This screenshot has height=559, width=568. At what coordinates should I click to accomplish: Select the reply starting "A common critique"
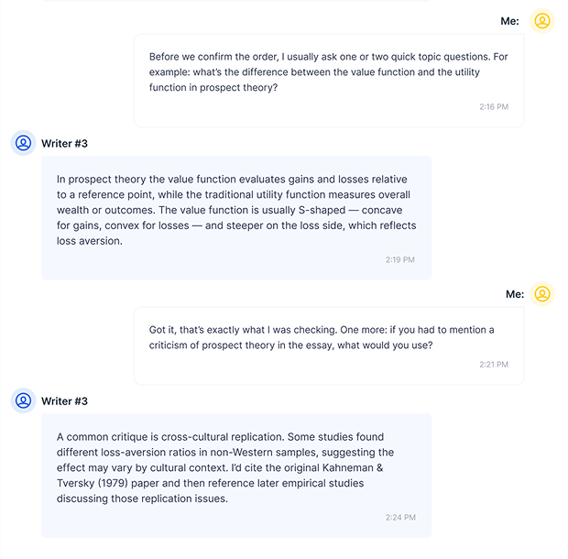point(235,475)
